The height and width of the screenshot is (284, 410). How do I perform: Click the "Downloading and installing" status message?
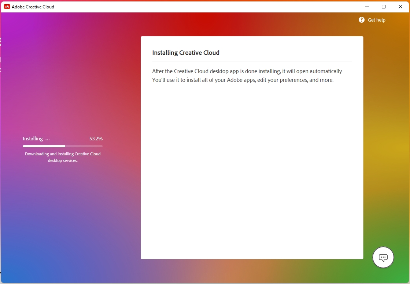click(x=63, y=154)
